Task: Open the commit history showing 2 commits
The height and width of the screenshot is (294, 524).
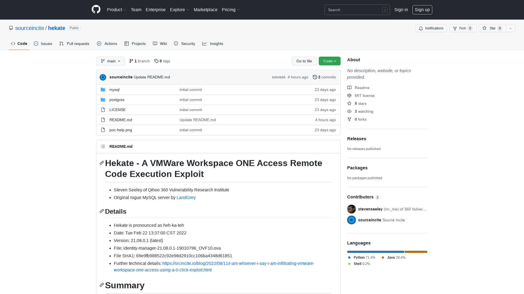Action: coord(324,77)
